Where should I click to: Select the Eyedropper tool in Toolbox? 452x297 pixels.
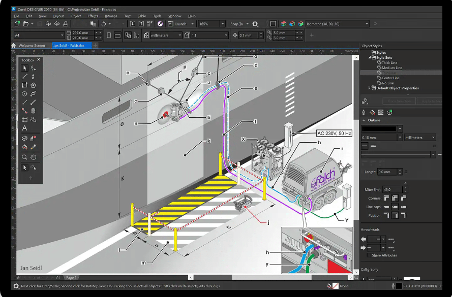(33, 147)
